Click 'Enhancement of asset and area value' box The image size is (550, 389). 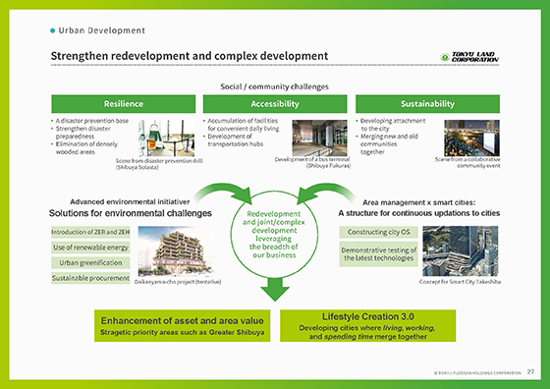pos(183,326)
